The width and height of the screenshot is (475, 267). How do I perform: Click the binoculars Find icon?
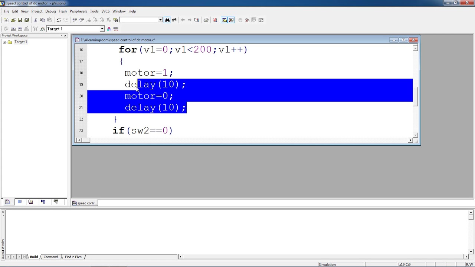[x=167, y=20]
